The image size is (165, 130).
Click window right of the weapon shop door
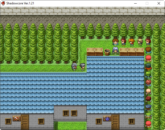41,121
